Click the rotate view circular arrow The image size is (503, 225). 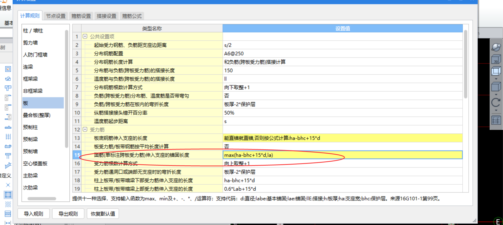click(496, 102)
